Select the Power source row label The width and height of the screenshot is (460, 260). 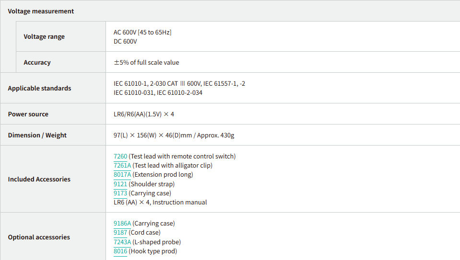point(28,114)
